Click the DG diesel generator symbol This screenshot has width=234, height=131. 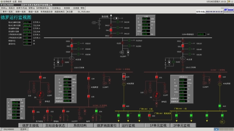click(x=222, y=122)
